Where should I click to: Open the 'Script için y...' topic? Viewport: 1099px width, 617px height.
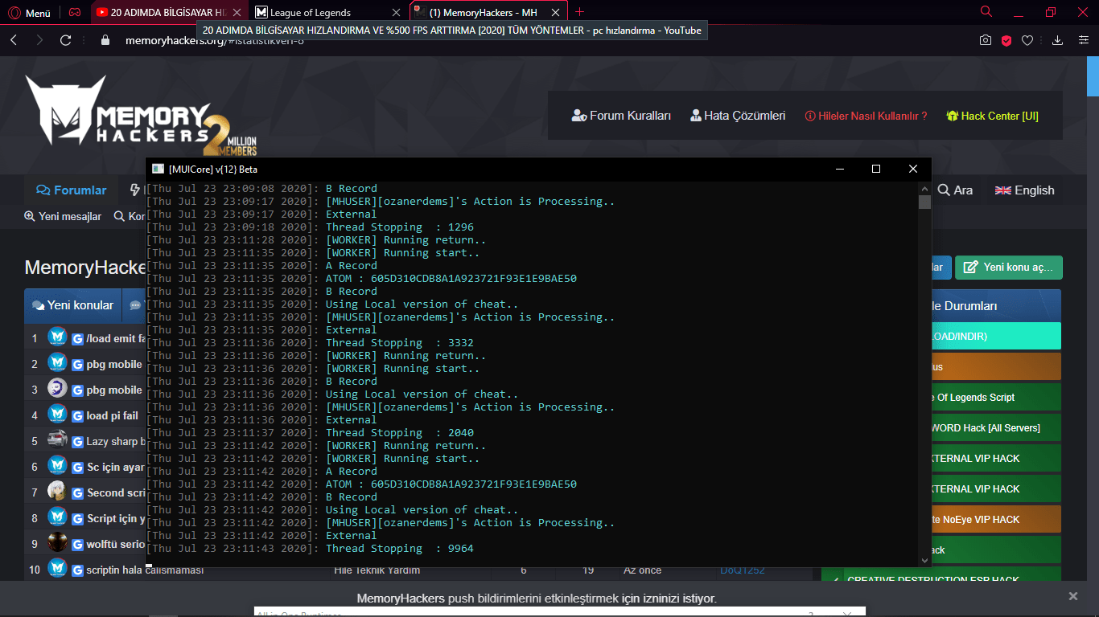pos(116,518)
